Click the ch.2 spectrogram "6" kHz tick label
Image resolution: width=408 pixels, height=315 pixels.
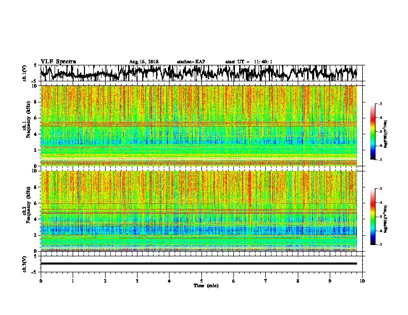click(x=36, y=203)
